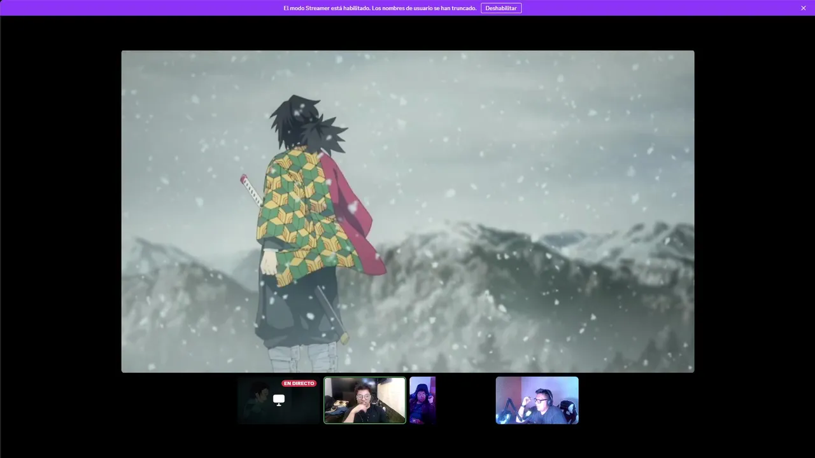Click the Streamer mode enabled message text
The image size is (815, 458).
380,8
